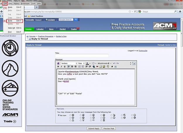Open the View menu
Viewport: 183px width, 133px height.
coord(10,4)
